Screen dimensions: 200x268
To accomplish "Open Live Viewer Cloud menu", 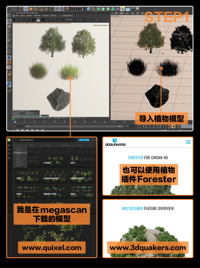I will (22, 16).
